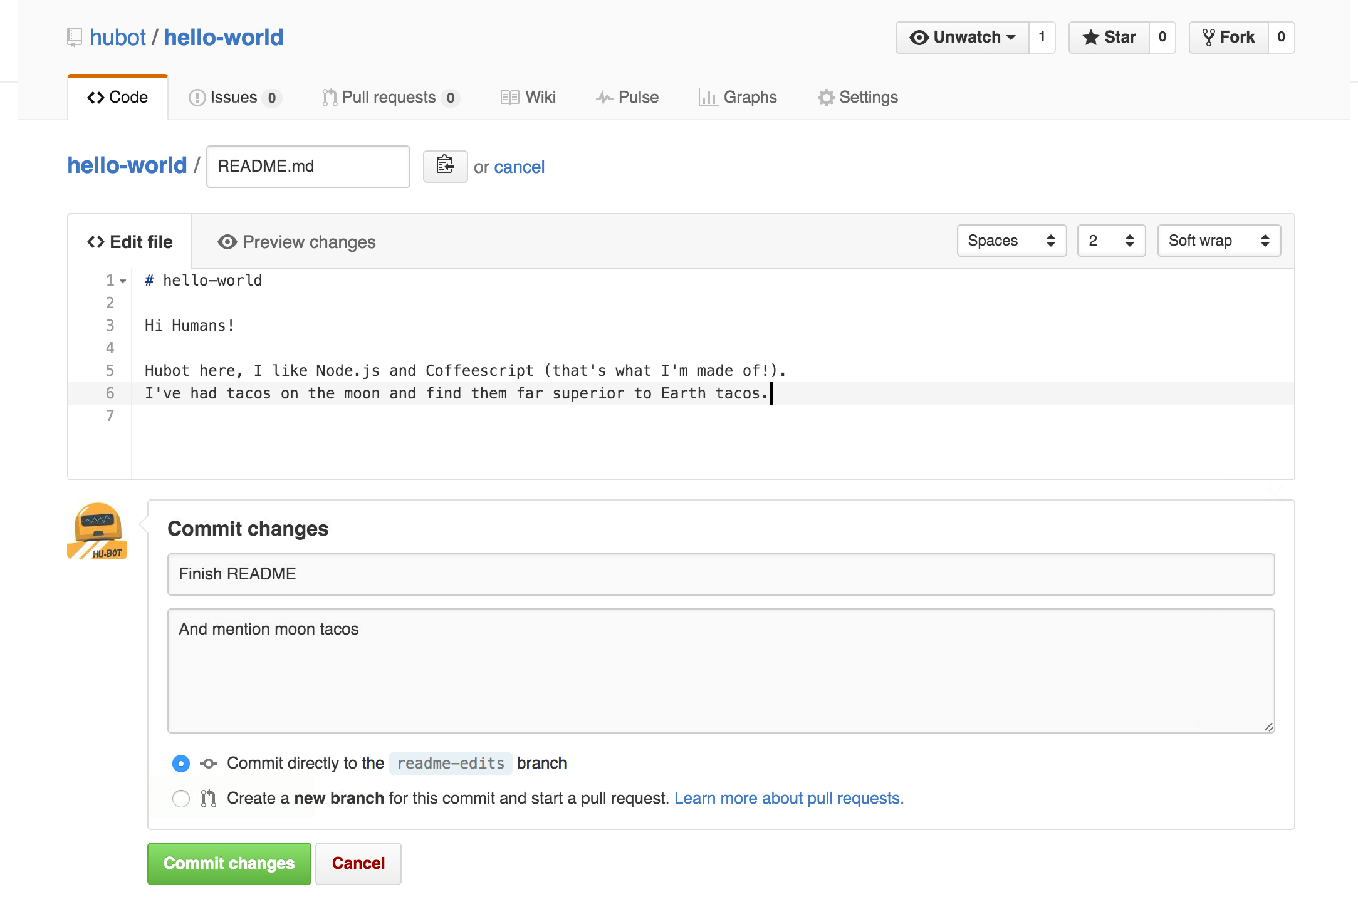Click the Pulse tab icon

coord(600,98)
